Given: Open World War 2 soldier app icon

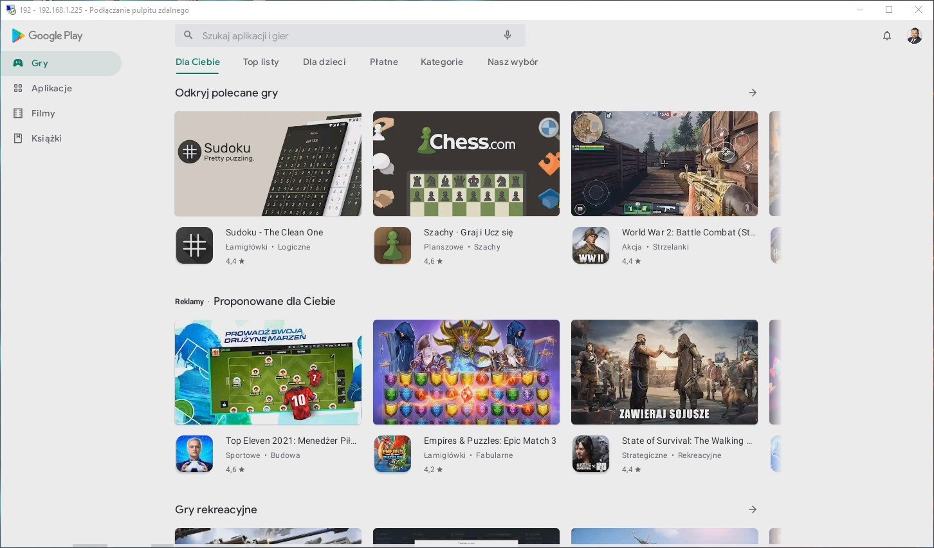Looking at the screenshot, I should [591, 246].
